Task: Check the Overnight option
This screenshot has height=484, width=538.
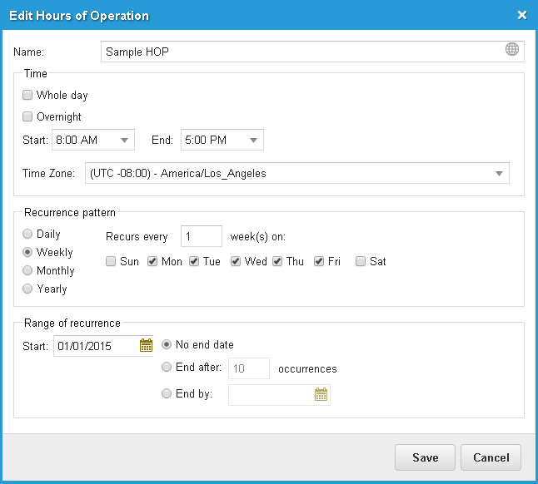Action: tap(27, 116)
